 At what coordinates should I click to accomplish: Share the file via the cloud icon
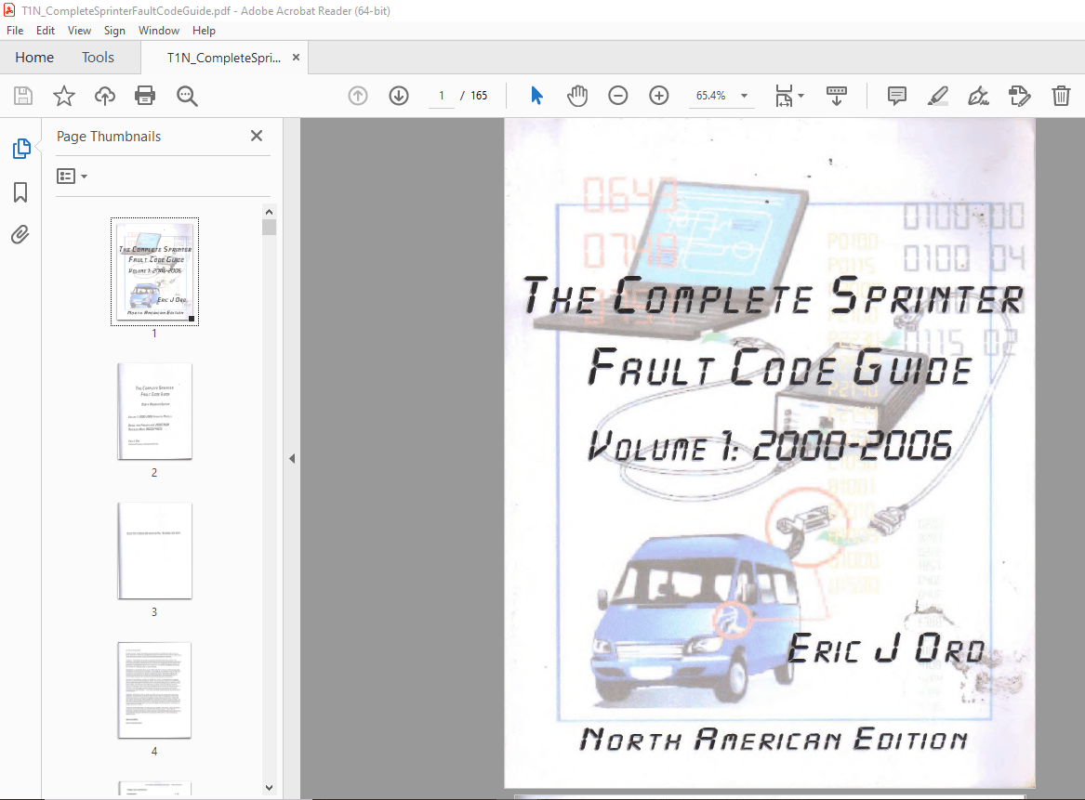(x=104, y=95)
